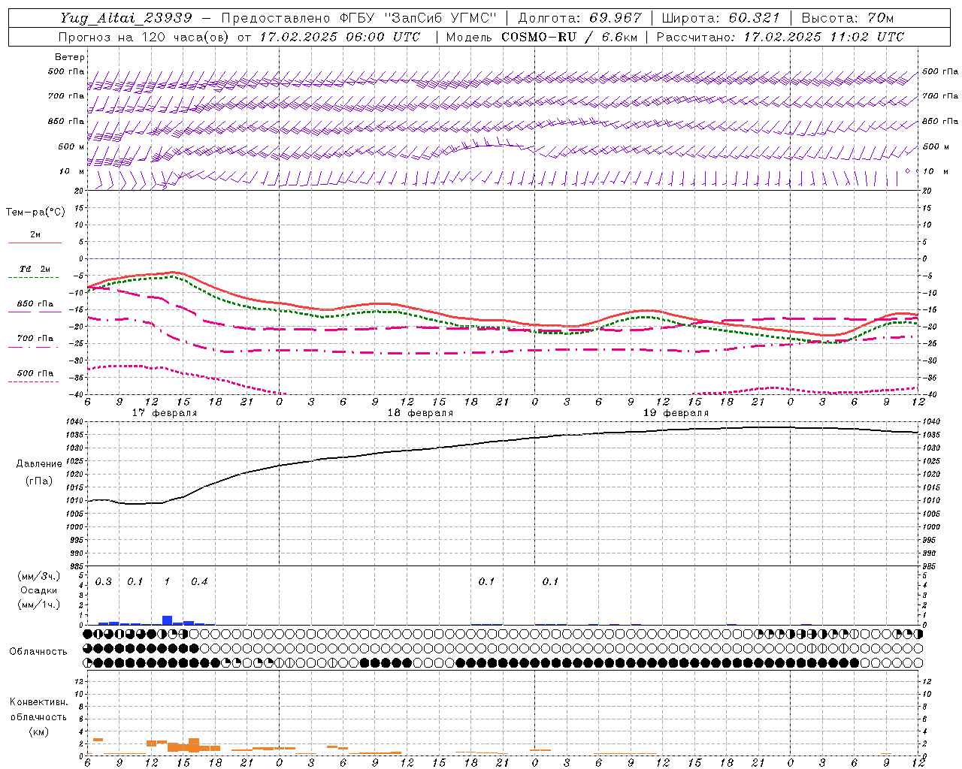Click the 0.4 precipitation total

(199, 582)
